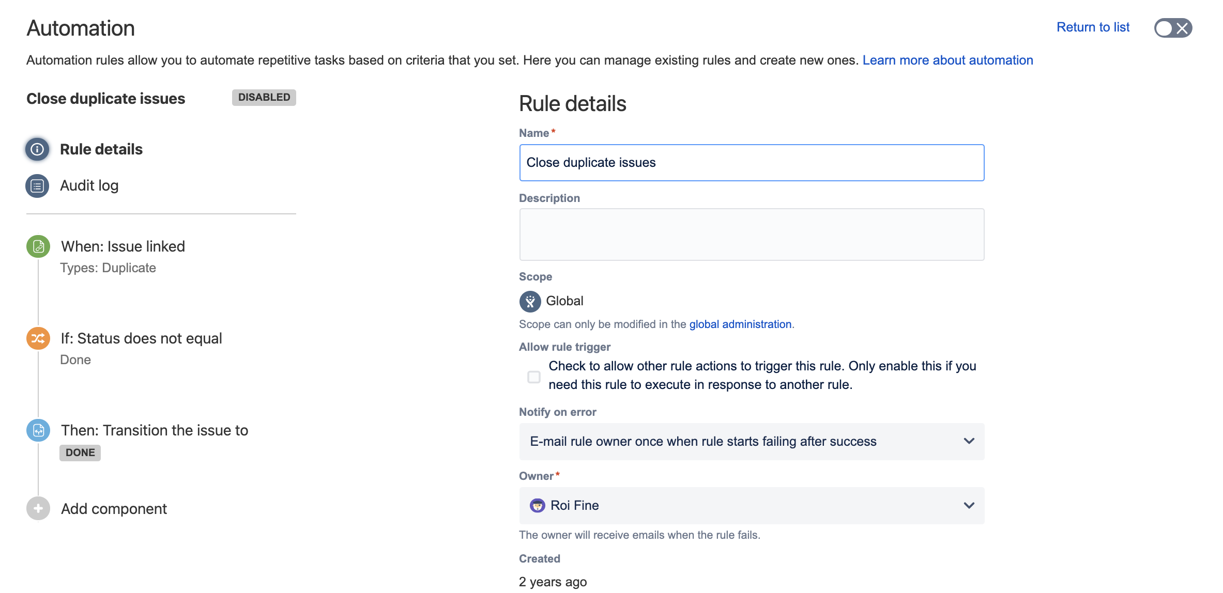Click the Global scope icon

530,302
